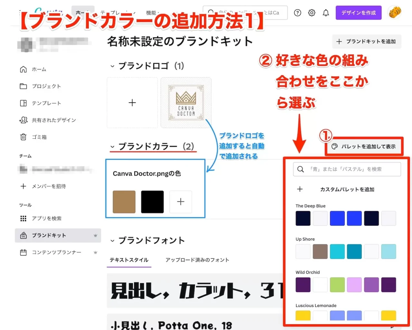
Task: Open the notifications bell icon
Action: point(326,13)
